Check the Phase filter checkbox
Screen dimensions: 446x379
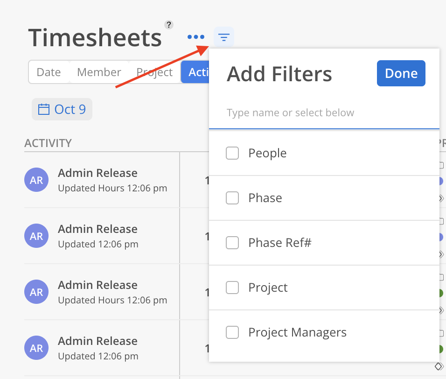point(232,198)
